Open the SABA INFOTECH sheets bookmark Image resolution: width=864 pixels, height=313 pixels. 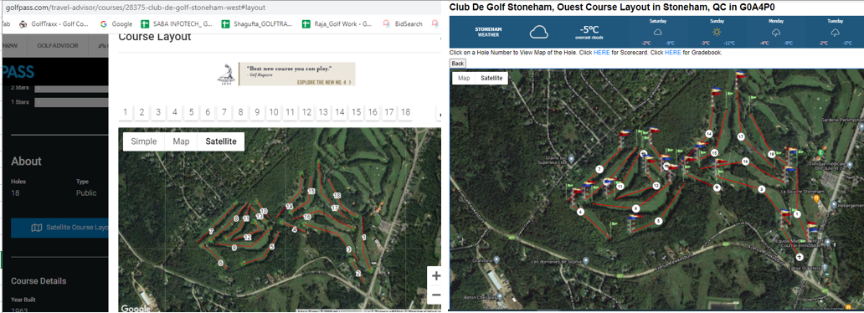pyautogui.click(x=177, y=24)
